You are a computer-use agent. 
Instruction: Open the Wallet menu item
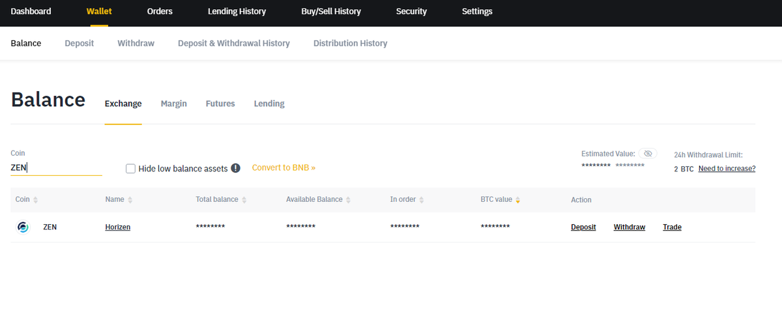pyautogui.click(x=99, y=11)
